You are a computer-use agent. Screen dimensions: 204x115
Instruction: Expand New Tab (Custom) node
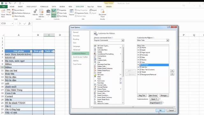pos(138,70)
